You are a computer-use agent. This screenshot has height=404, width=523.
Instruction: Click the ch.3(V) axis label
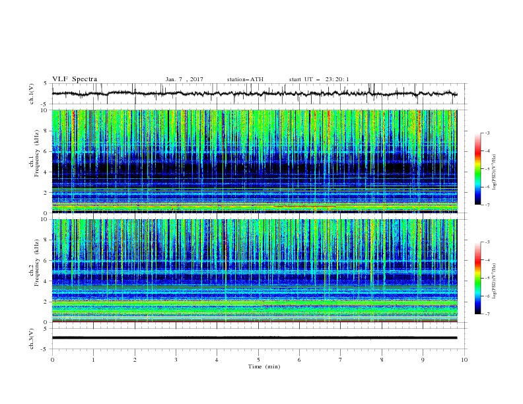point(32,339)
